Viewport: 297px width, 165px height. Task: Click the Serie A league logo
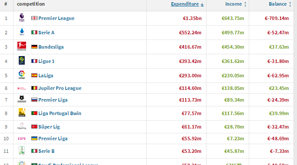pos(22,32)
